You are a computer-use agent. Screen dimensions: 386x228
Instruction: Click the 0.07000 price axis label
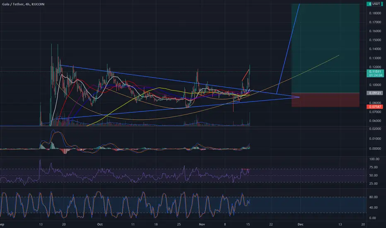(x=375, y=112)
